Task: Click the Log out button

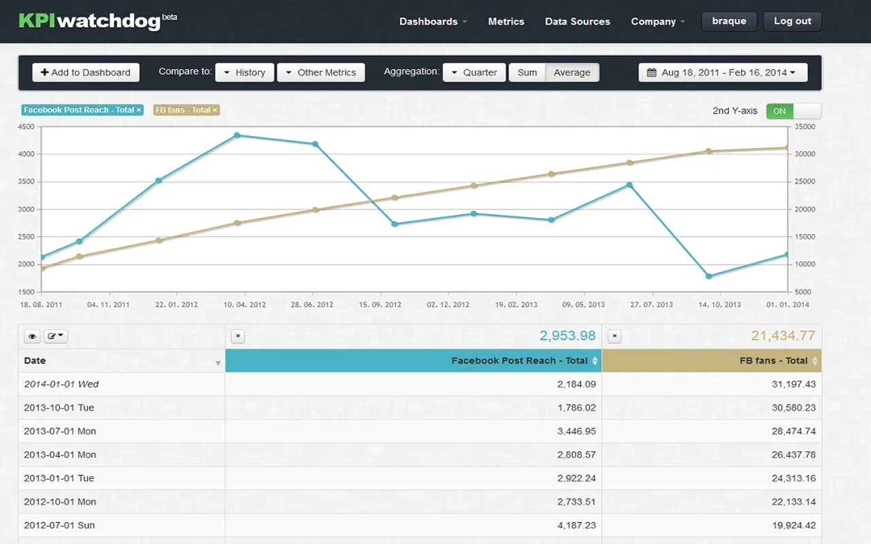Action: [792, 21]
